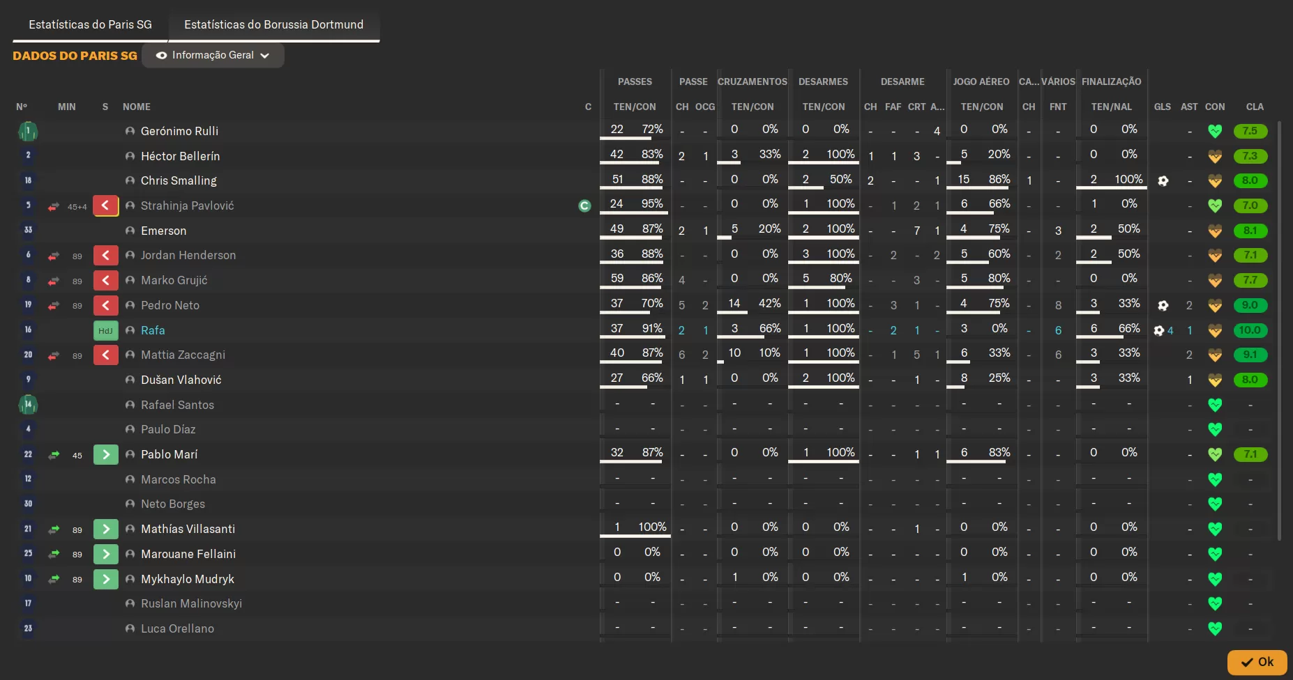This screenshot has width=1293, height=680.
Task: Click red swap arrows for Jordan Henderson
Action: 54,256
